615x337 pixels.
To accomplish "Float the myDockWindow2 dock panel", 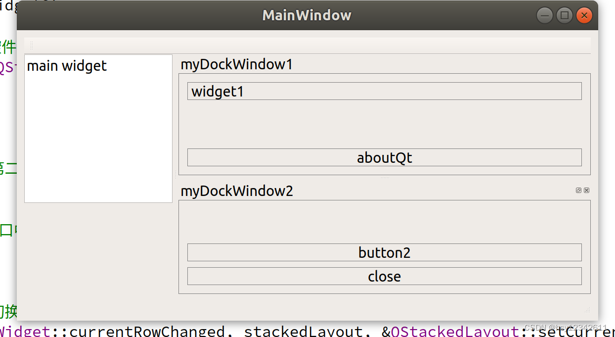I will pyautogui.click(x=578, y=191).
